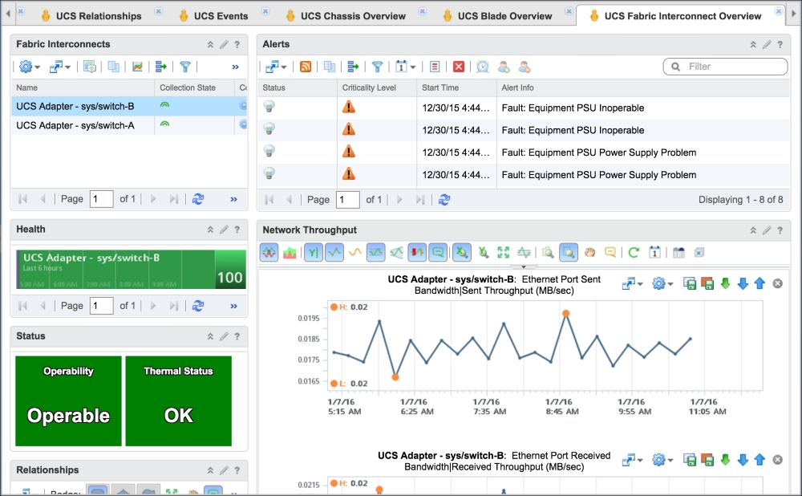Image resolution: width=802 pixels, height=496 pixels.
Task: Open the Alerts date range calendar dropdown
Action: tap(405, 67)
